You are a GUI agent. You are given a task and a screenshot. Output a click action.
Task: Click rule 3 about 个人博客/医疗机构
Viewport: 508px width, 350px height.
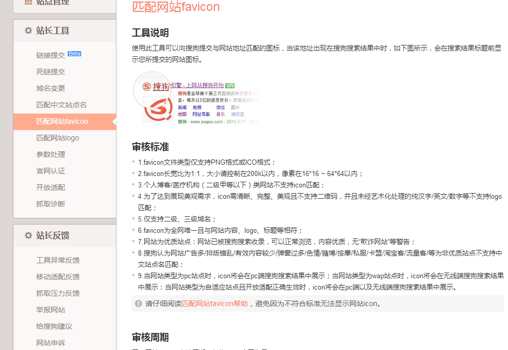click(x=232, y=185)
